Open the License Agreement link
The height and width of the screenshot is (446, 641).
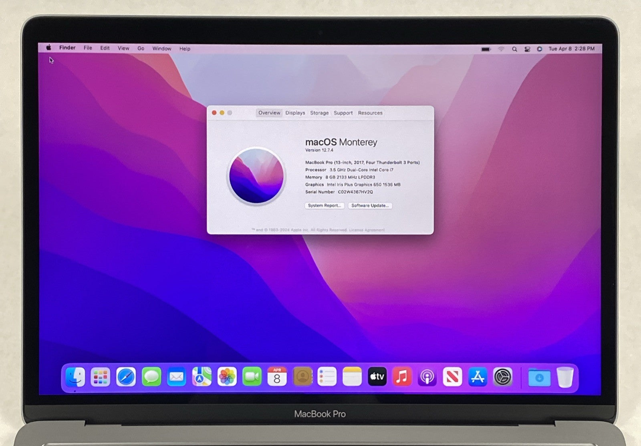pos(367,230)
